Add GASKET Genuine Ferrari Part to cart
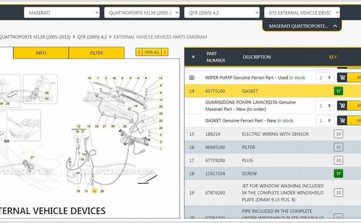 click(342, 120)
